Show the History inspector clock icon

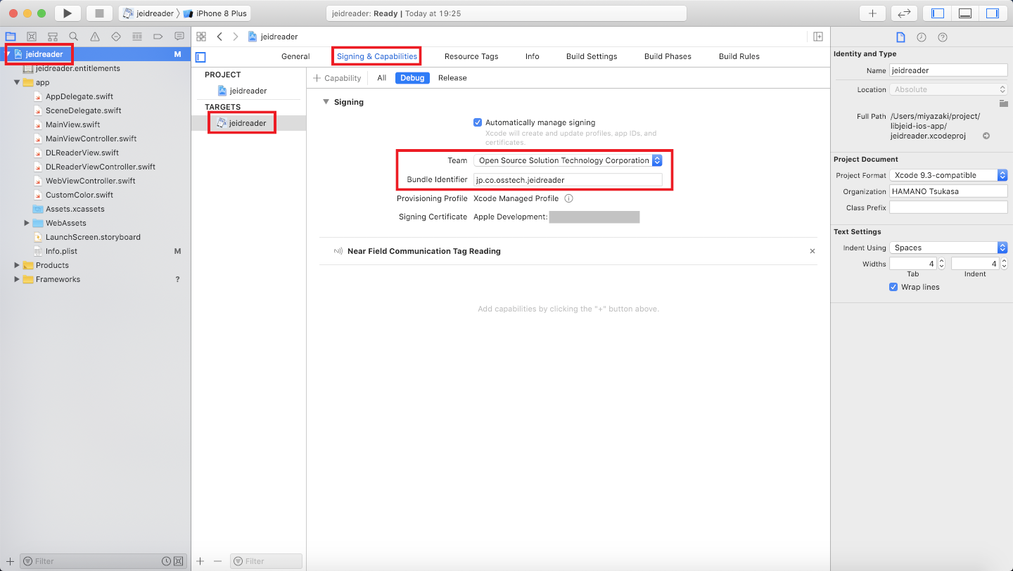pos(922,37)
